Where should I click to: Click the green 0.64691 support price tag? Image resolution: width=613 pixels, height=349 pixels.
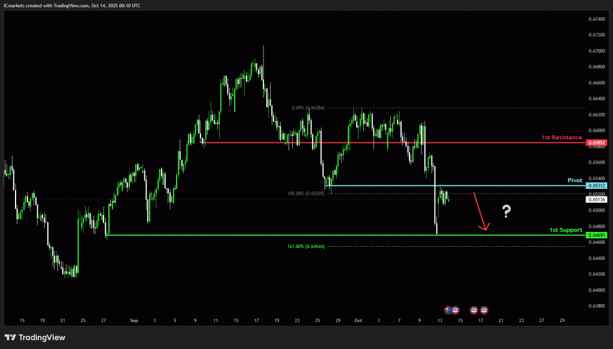tap(597, 235)
